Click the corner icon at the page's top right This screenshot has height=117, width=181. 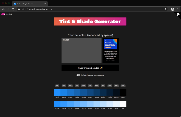pyautogui.click(x=178, y=14)
